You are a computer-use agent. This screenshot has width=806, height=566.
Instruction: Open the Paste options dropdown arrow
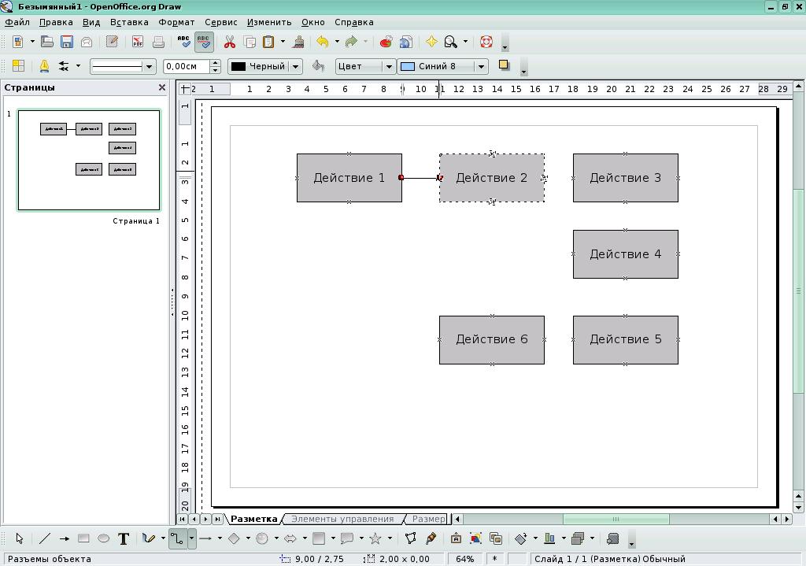pos(283,42)
